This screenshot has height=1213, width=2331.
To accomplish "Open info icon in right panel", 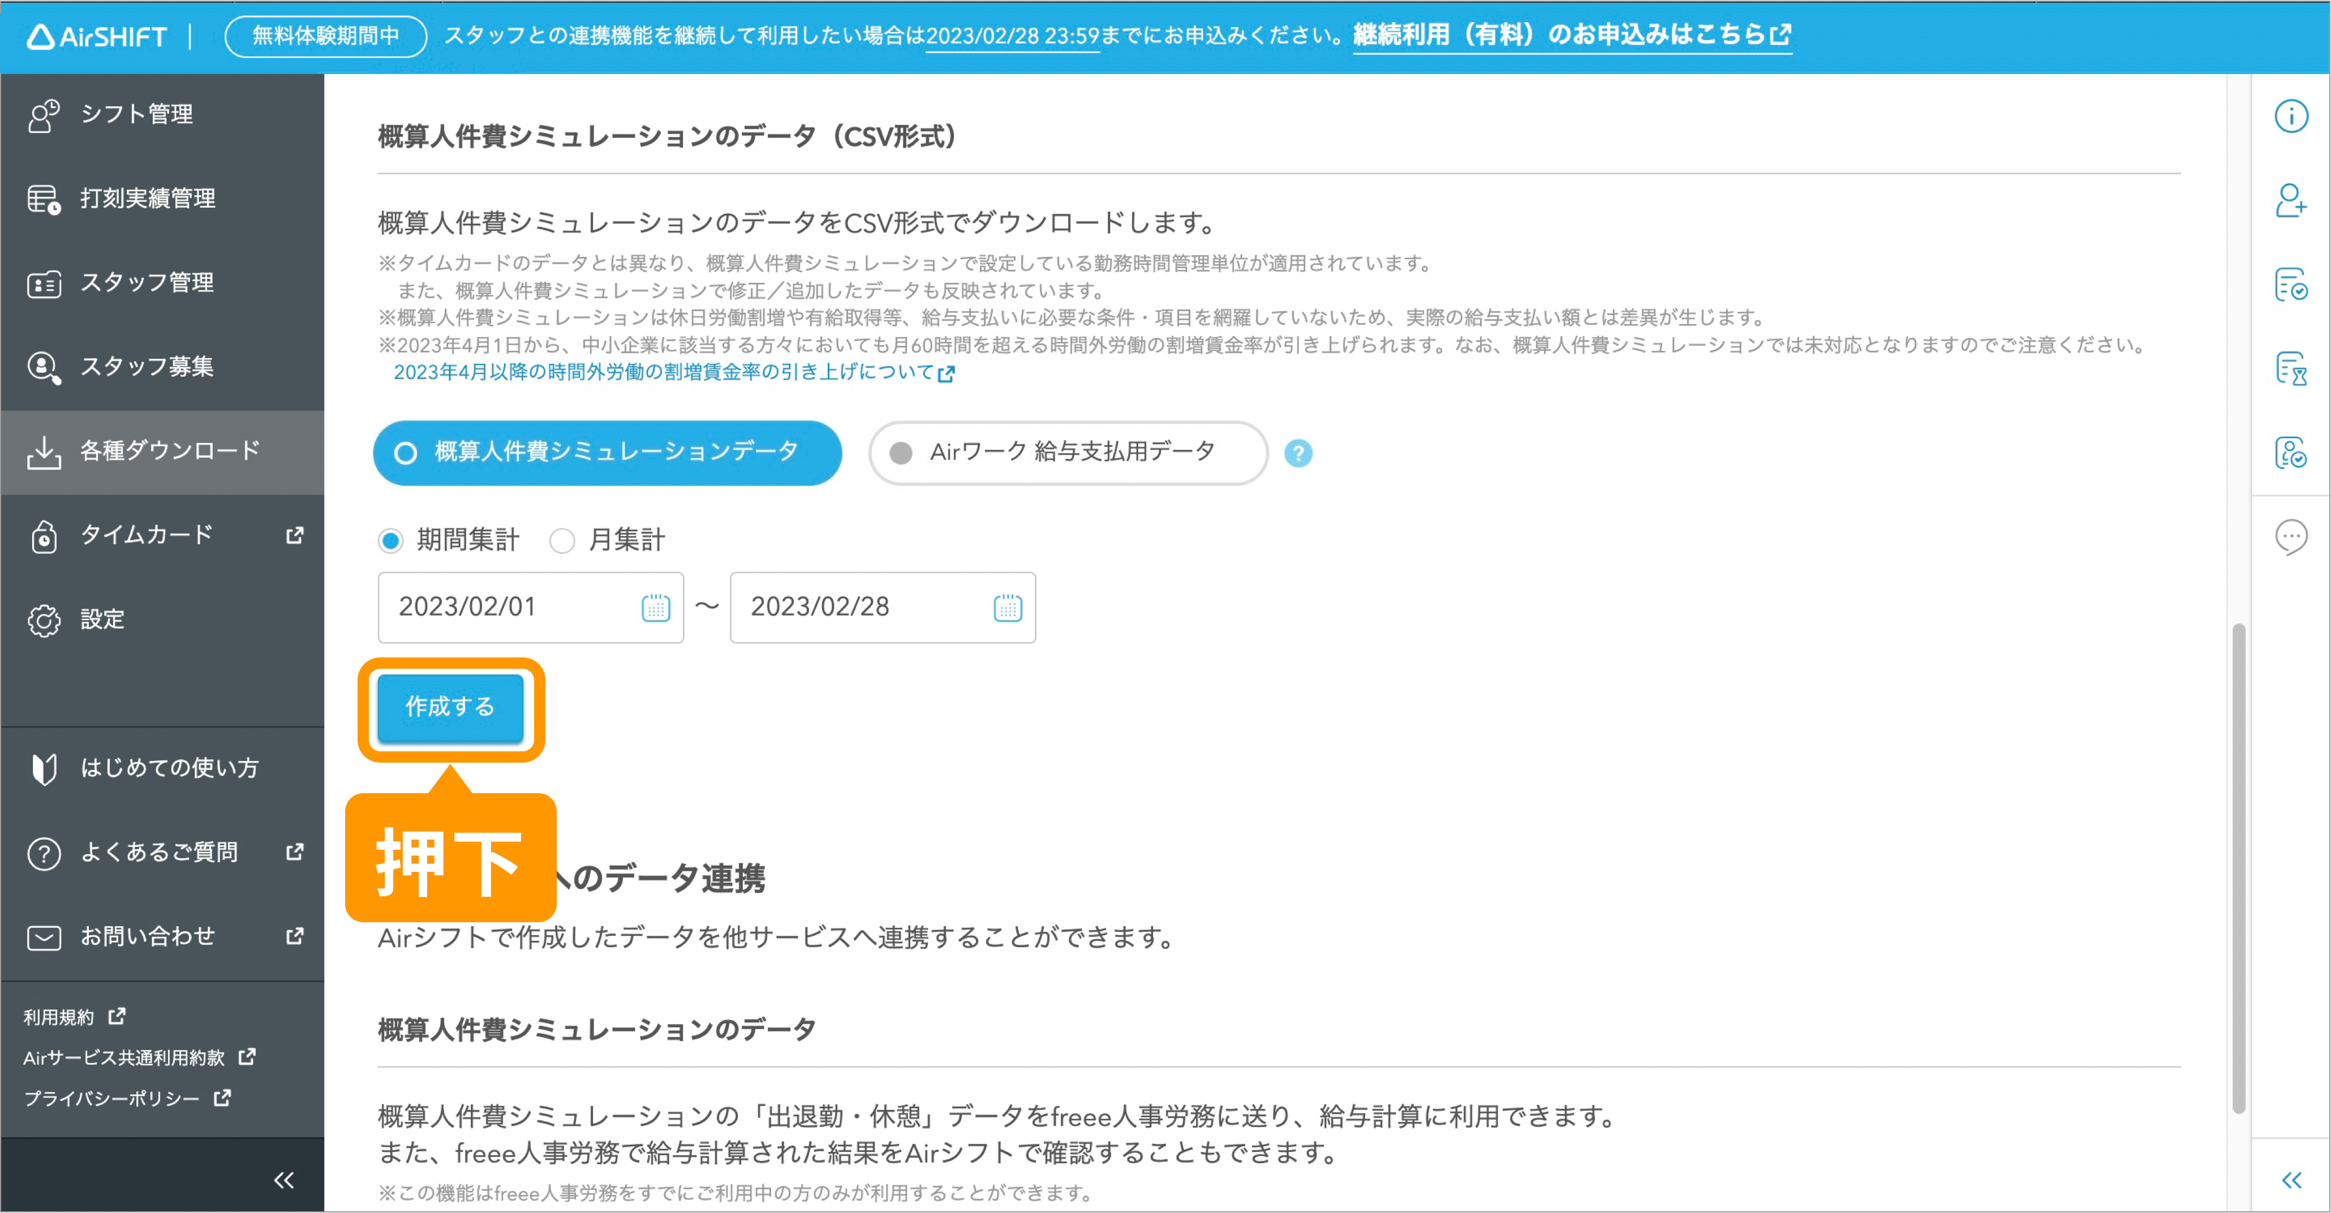I will (2290, 117).
